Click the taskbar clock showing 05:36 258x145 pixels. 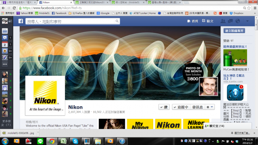click(x=247, y=141)
